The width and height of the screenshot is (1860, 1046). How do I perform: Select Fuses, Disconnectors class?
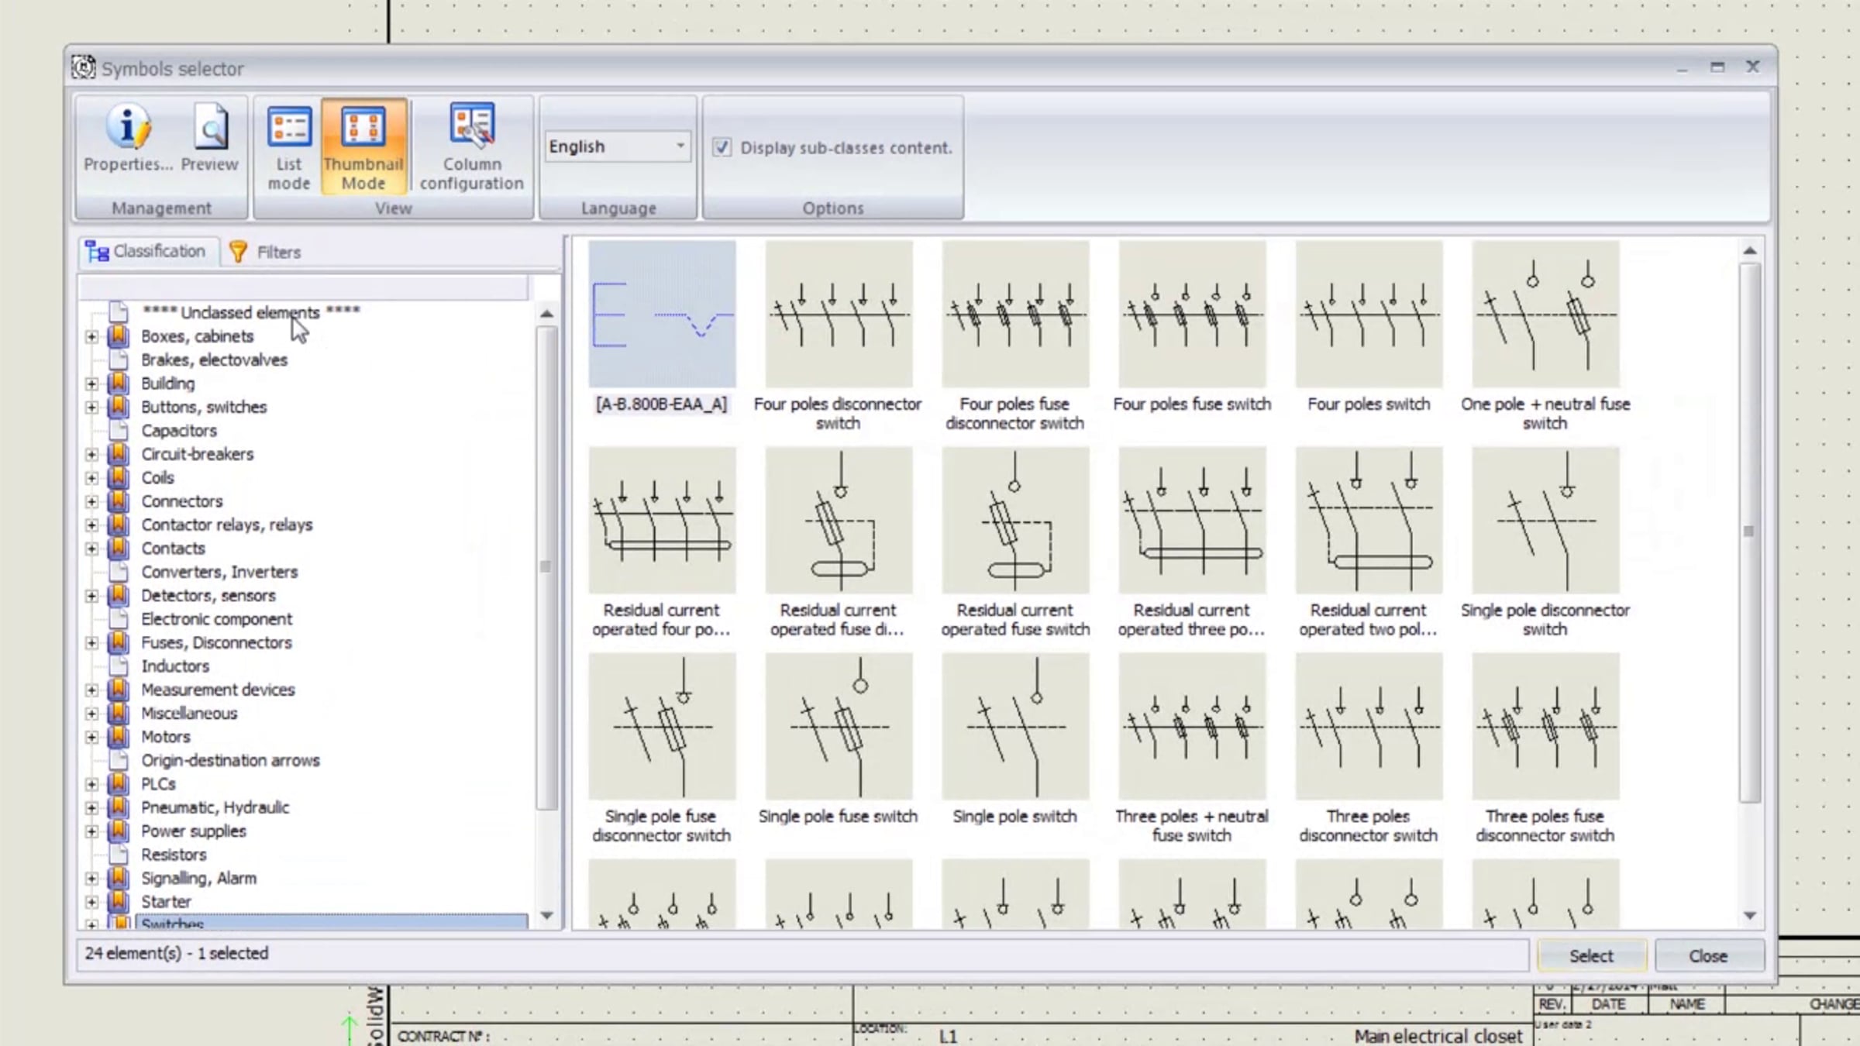(x=216, y=642)
